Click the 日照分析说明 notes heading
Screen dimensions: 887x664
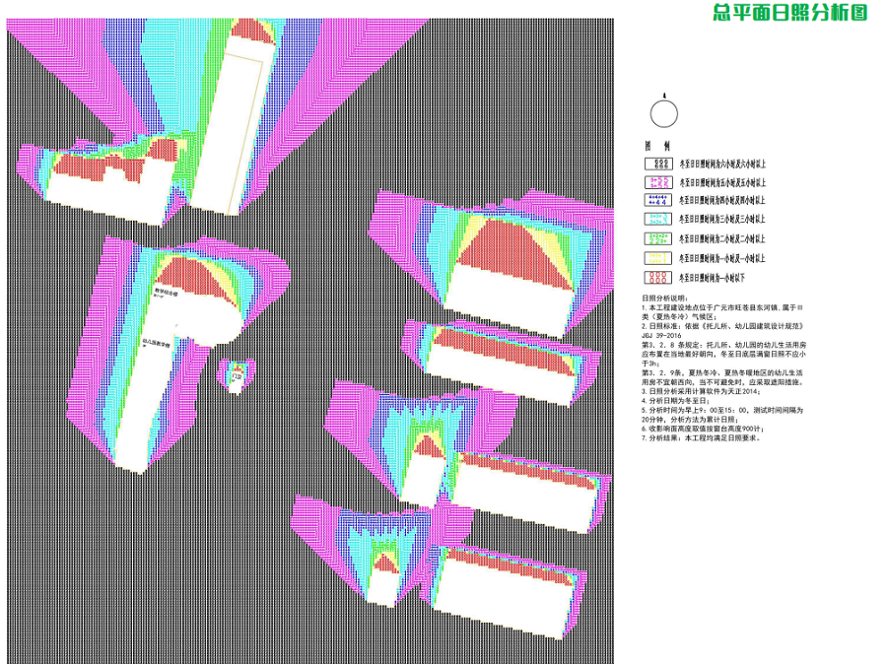pyautogui.click(x=665, y=297)
